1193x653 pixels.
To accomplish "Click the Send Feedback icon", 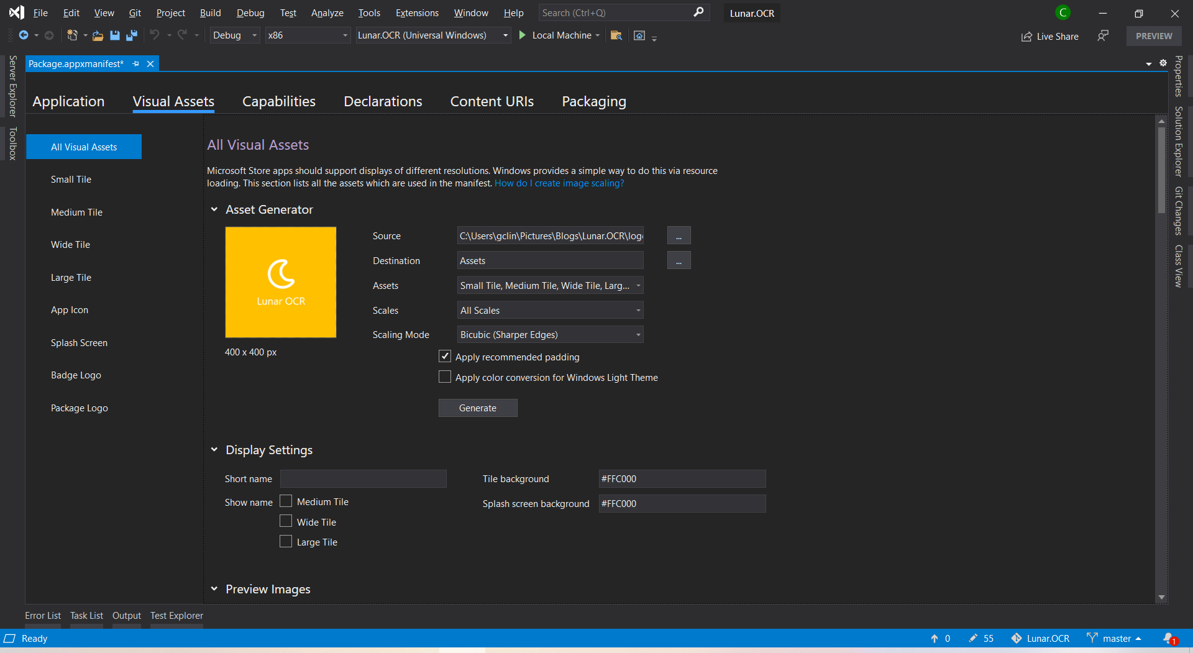I will [1103, 35].
